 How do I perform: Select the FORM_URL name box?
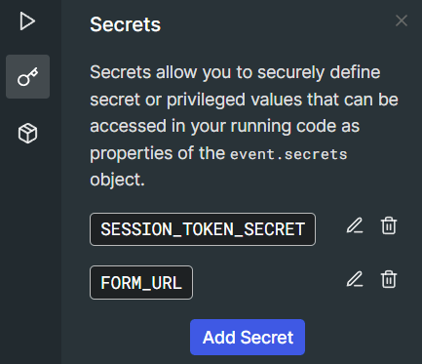141,283
